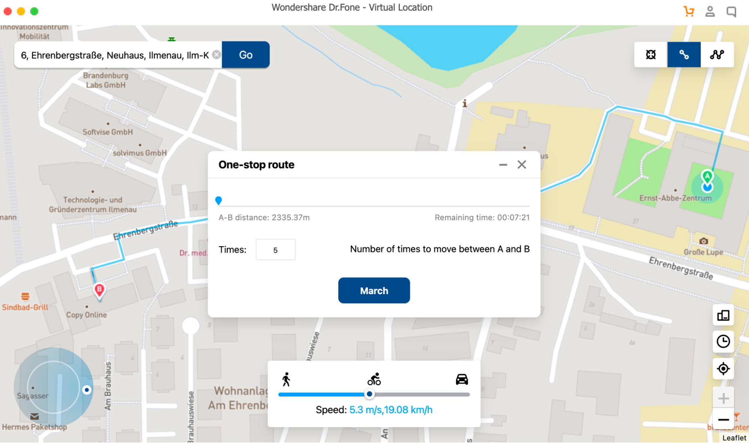Select the one-stop route icon

tap(684, 54)
